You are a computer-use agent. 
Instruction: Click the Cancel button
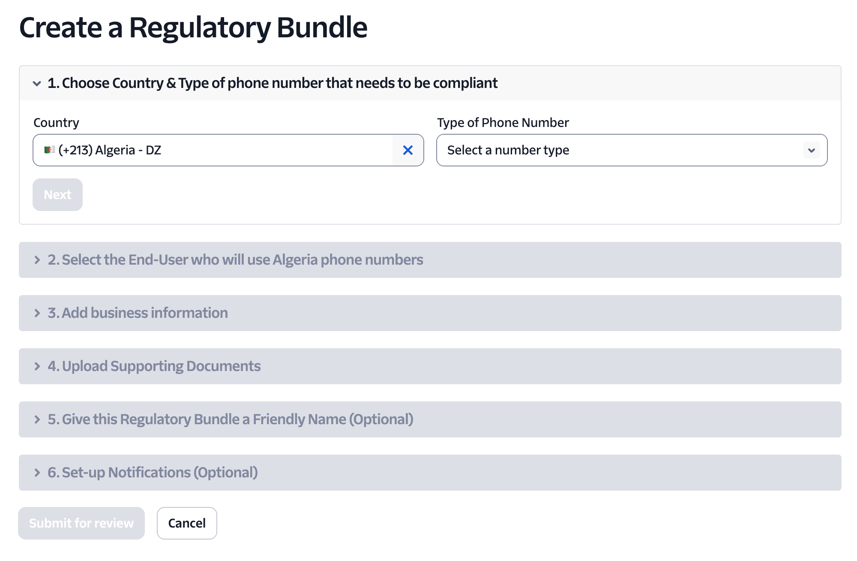tap(186, 523)
